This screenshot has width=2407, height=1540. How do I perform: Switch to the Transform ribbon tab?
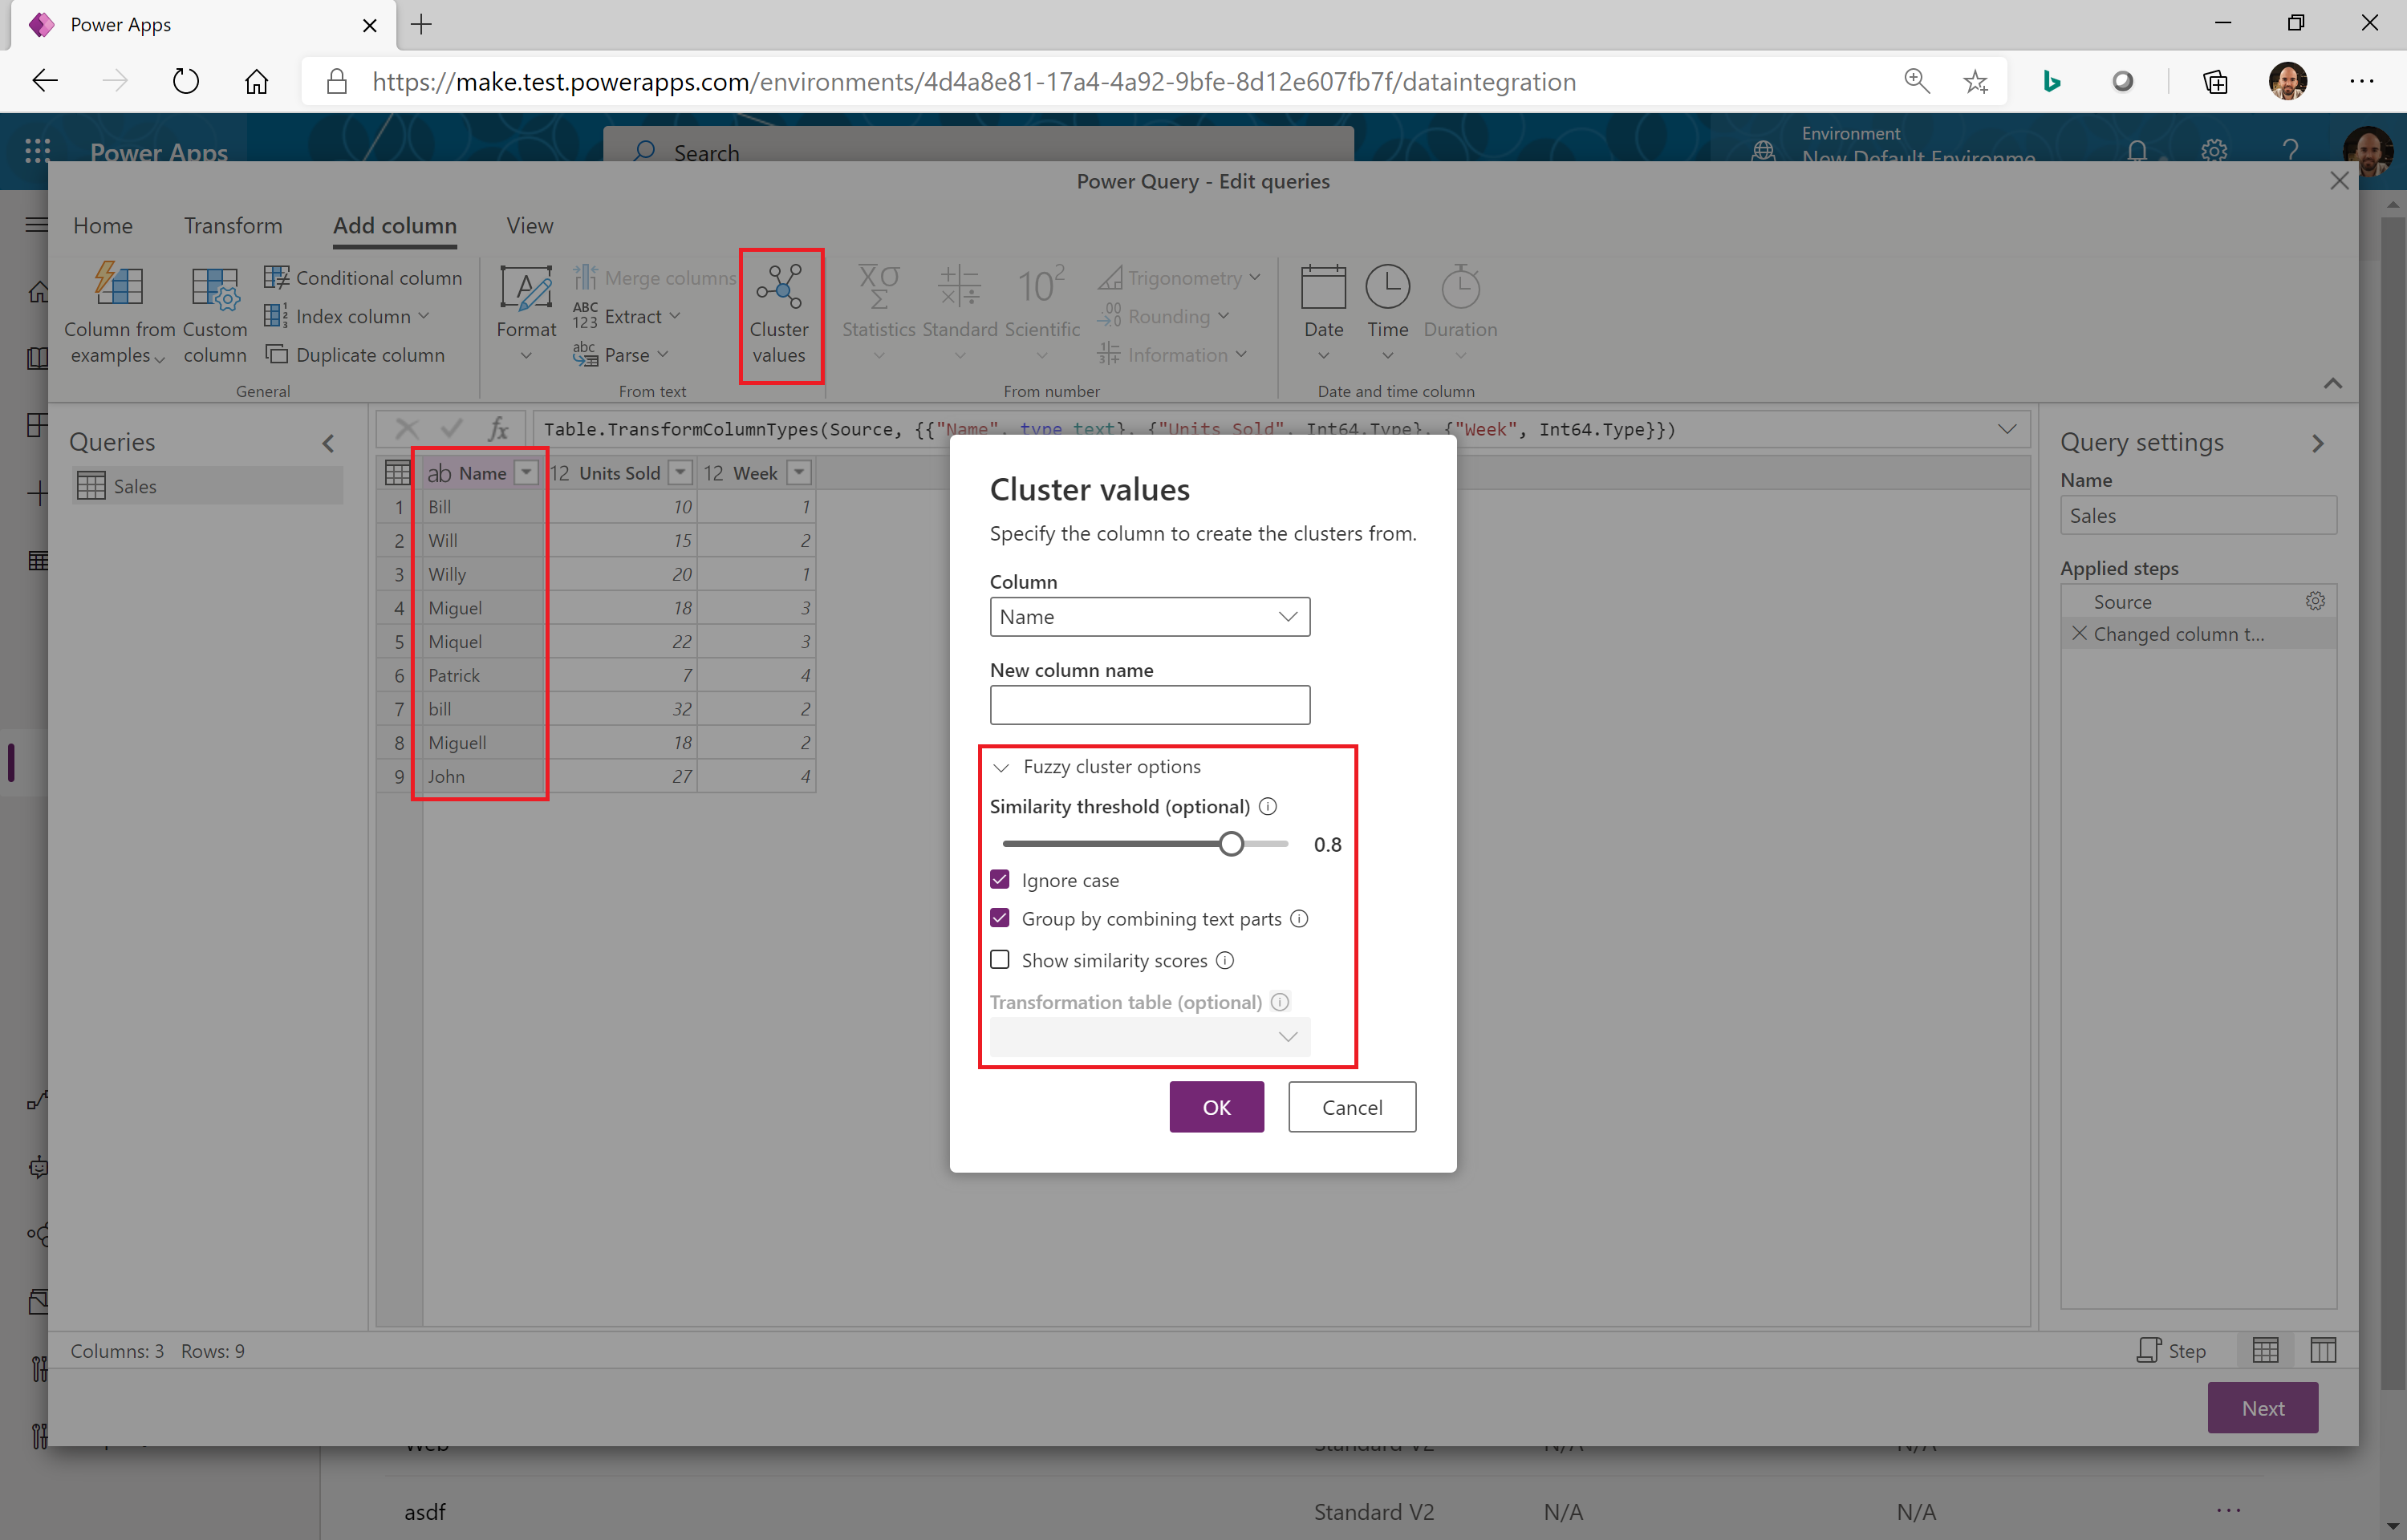pos(232,226)
